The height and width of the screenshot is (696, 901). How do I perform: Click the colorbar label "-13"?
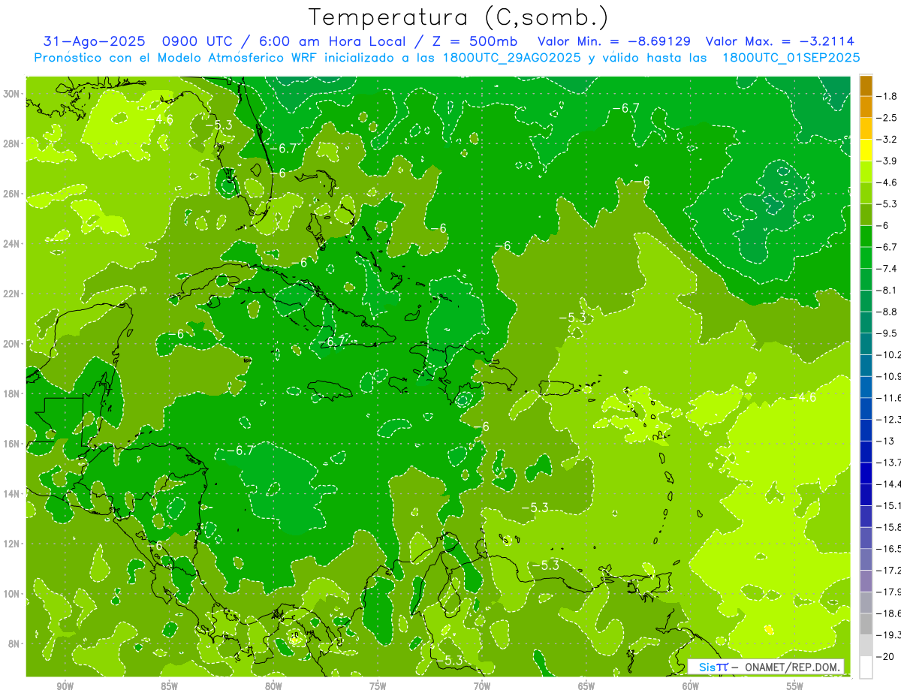885,441
